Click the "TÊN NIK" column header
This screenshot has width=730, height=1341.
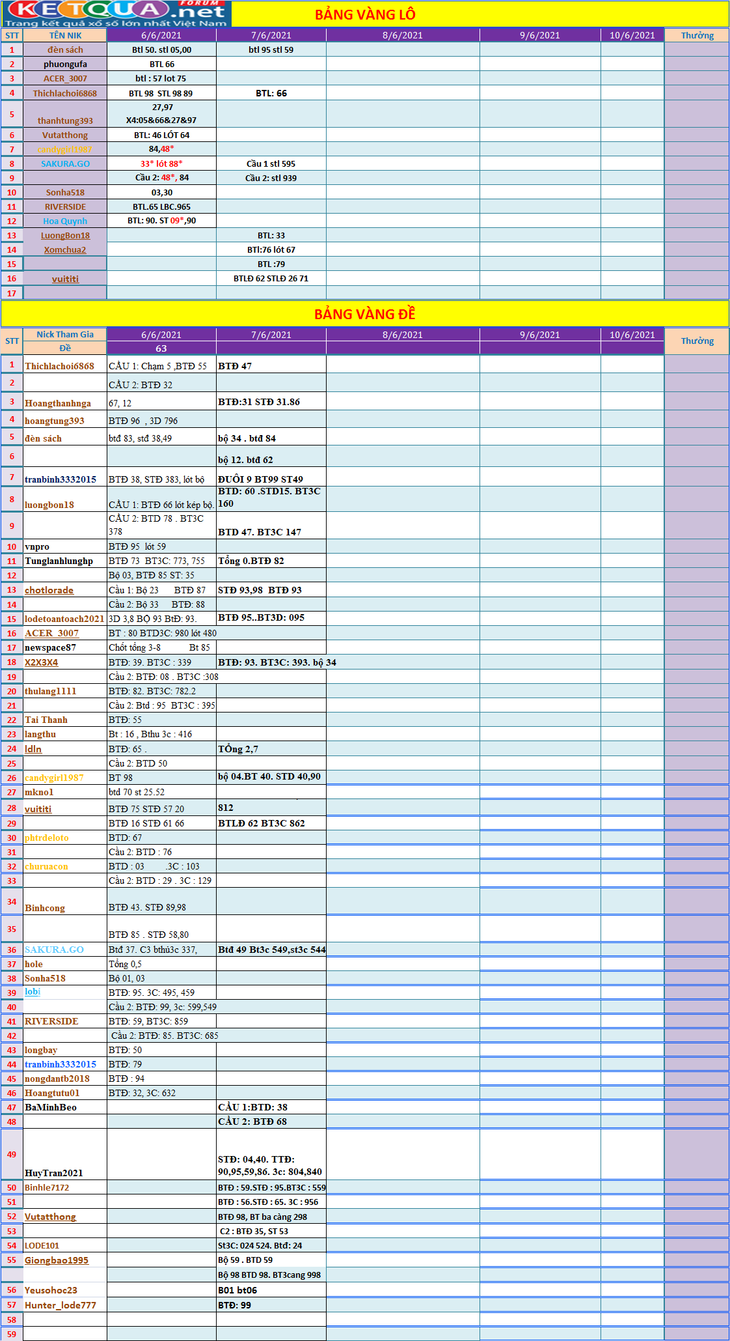(65, 36)
